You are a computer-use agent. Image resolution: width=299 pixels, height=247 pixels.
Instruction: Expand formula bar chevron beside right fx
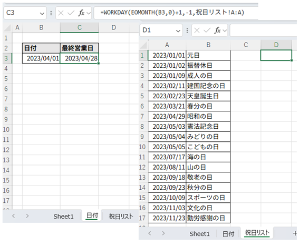tap(225, 30)
